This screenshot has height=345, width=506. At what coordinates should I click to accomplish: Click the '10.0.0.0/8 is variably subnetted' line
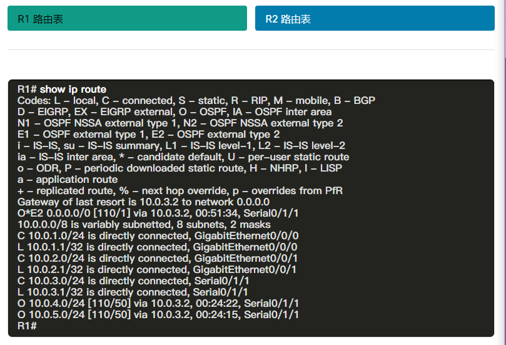(x=144, y=224)
